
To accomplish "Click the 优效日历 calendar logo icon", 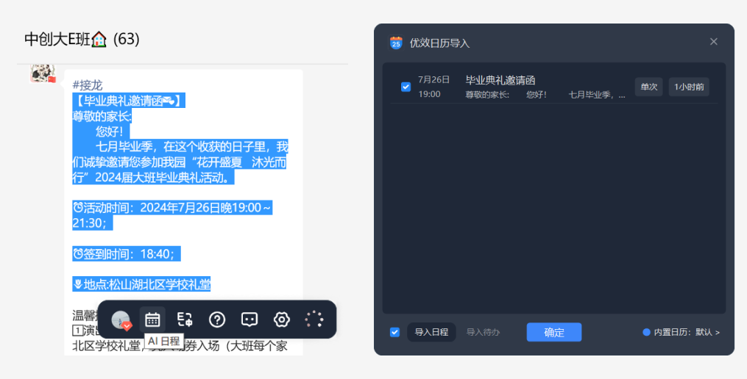I will (x=396, y=43).
